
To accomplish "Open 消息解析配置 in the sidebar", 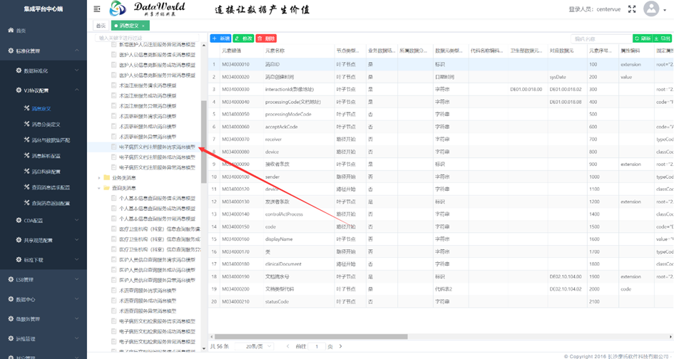I will click(46, 156).
